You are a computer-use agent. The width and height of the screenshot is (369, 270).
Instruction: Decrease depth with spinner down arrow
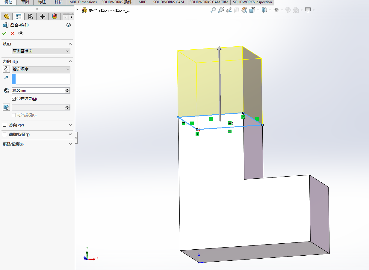click(x=67, y=92)
